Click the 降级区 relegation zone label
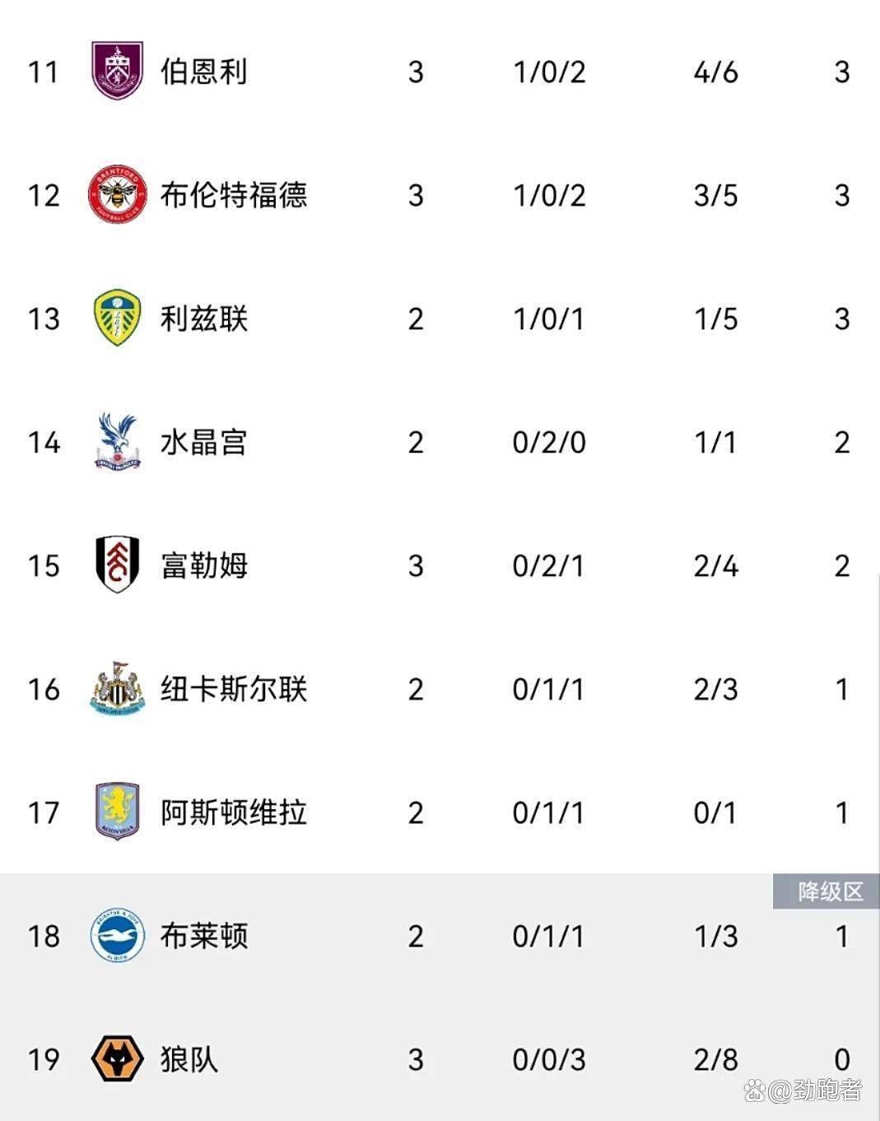This screenshot has height=1121, width=880. [x=829, y=891]
